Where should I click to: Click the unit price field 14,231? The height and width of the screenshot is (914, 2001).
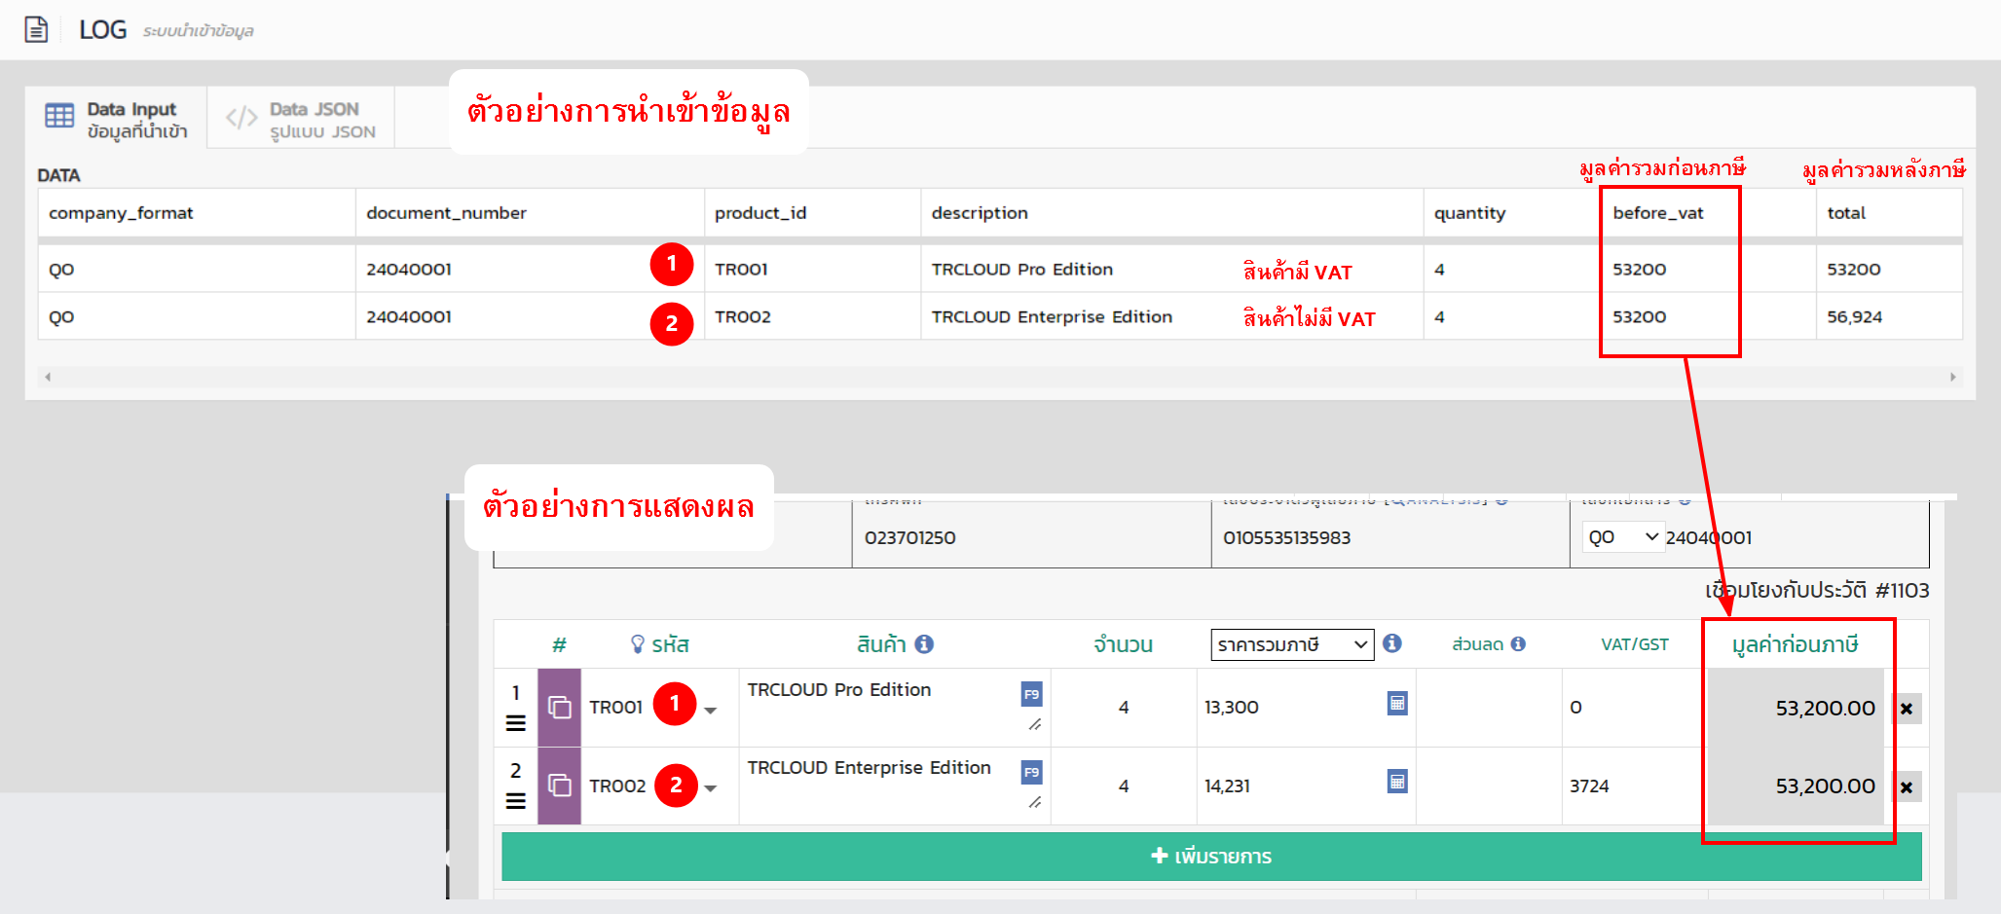(1290, 786)
